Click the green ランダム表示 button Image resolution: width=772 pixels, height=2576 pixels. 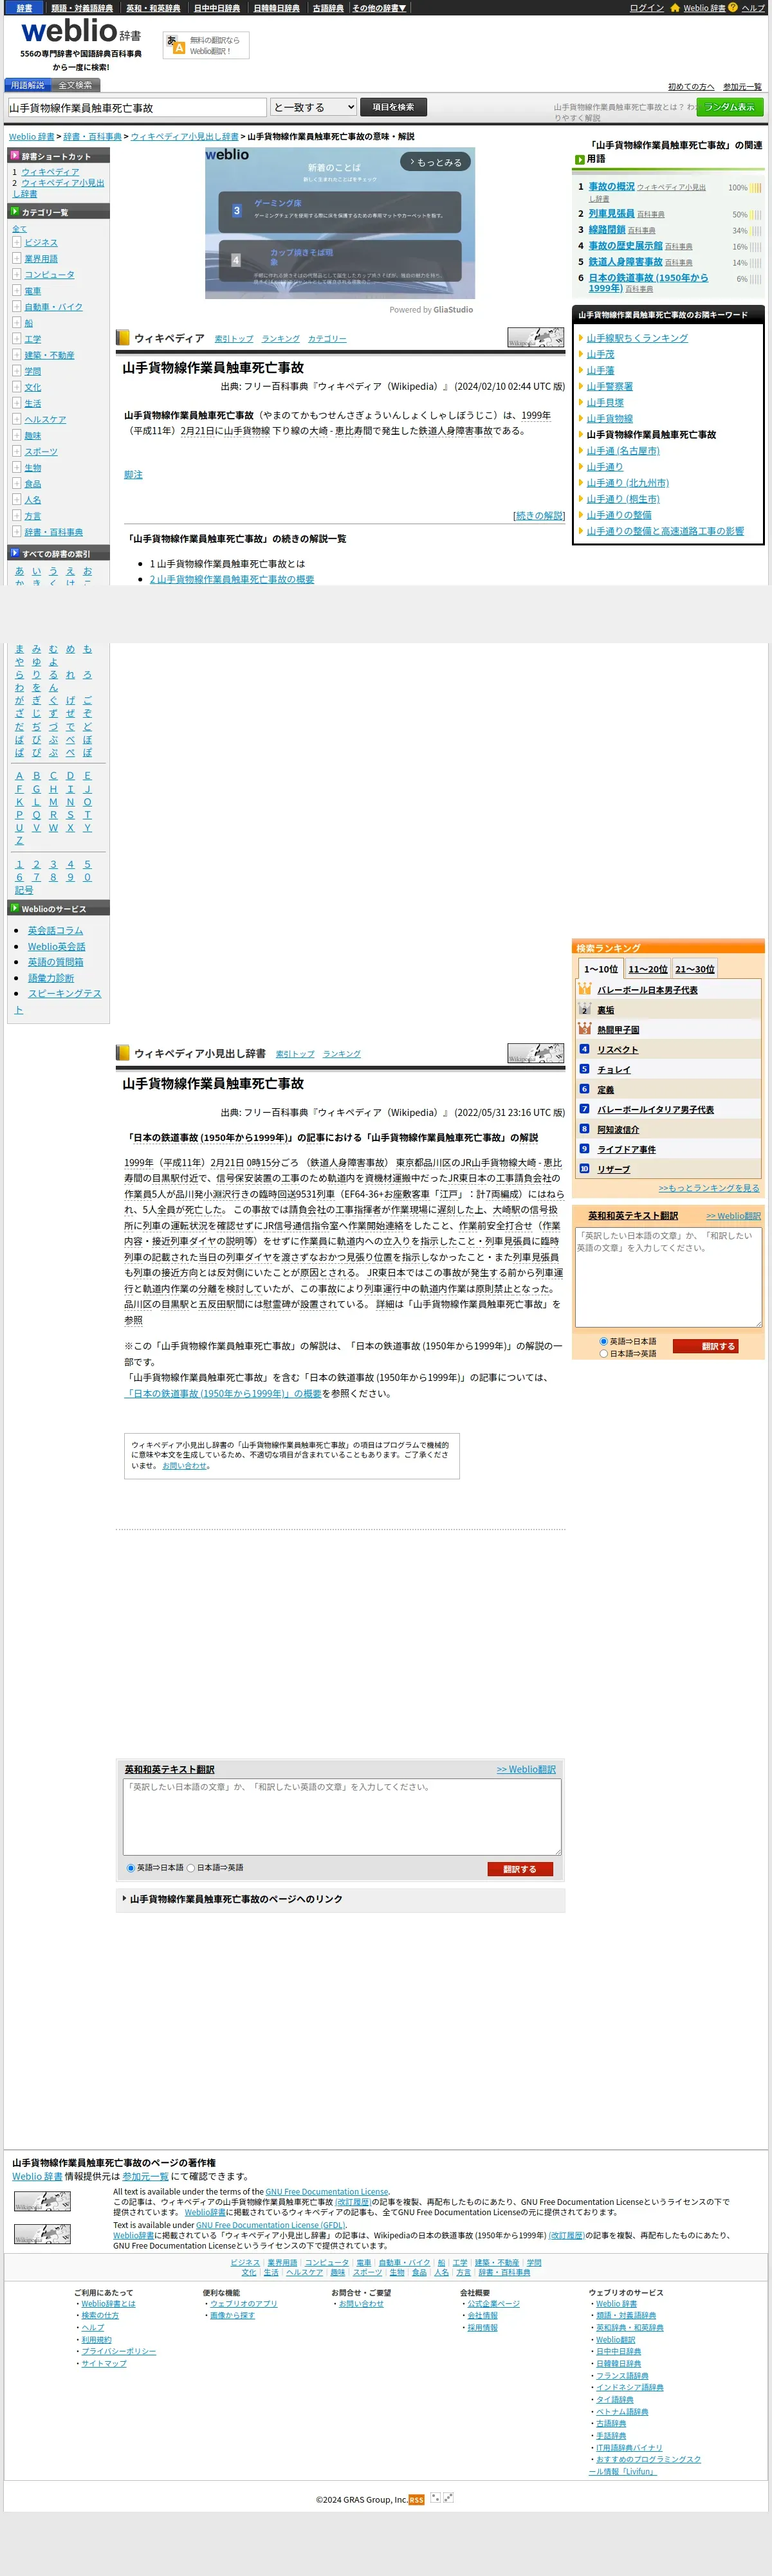pyautogui.click(x=730, y=107)
